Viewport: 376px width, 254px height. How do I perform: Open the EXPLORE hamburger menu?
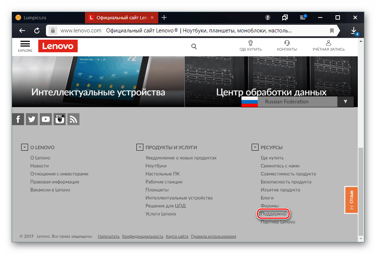click(x=25, y=46)
